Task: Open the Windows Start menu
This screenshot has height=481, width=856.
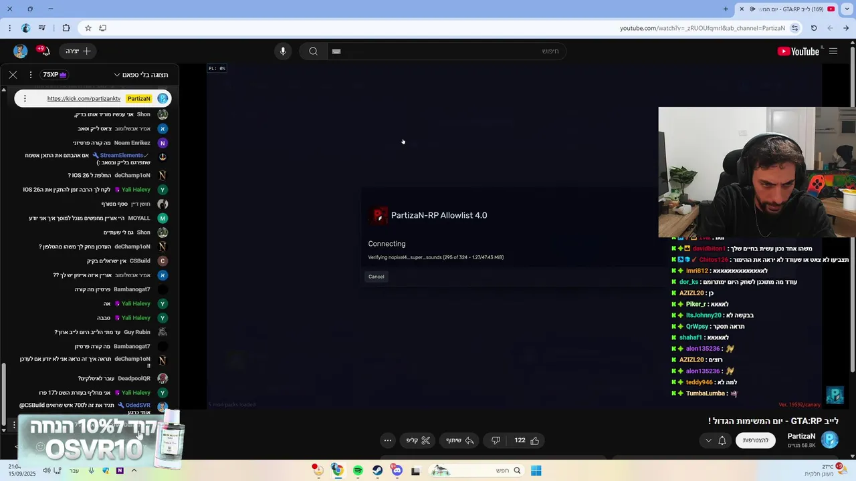Action: 536,470
